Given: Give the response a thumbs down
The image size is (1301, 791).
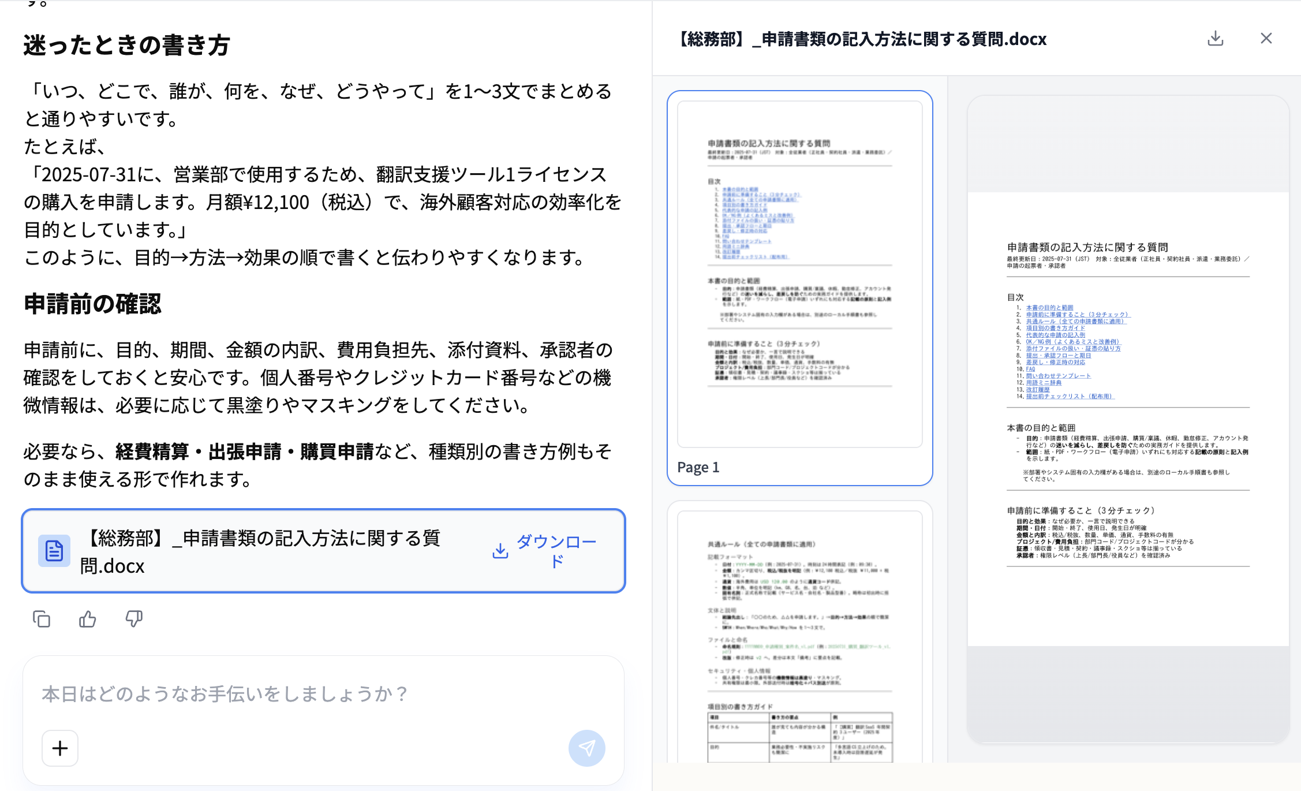Looking at the screenshot, I should (134, 619).
